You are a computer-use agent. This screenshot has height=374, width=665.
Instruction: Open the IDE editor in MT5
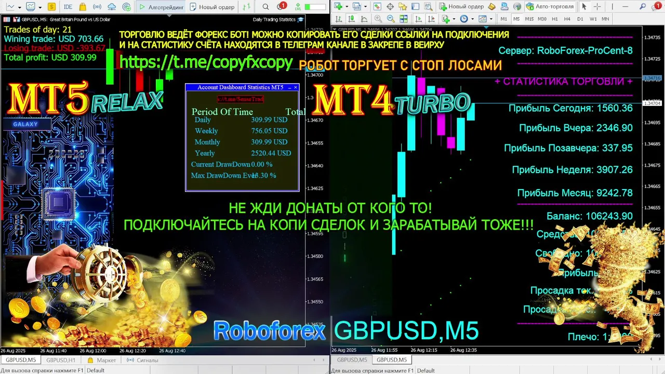68,7
